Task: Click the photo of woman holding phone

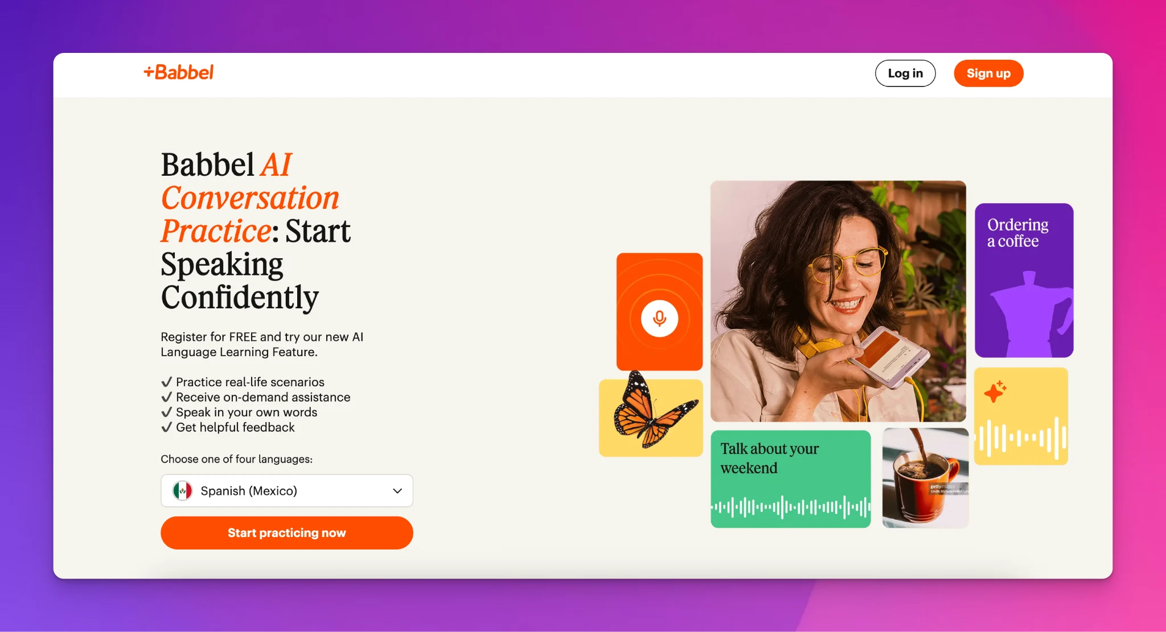Action: (x=838, y=301)
